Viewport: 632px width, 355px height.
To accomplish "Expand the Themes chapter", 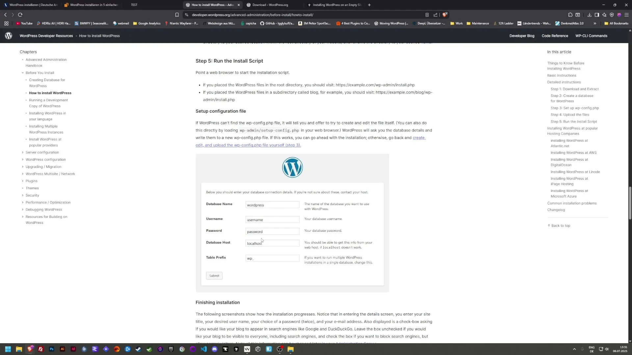I will tap(23, 188).
